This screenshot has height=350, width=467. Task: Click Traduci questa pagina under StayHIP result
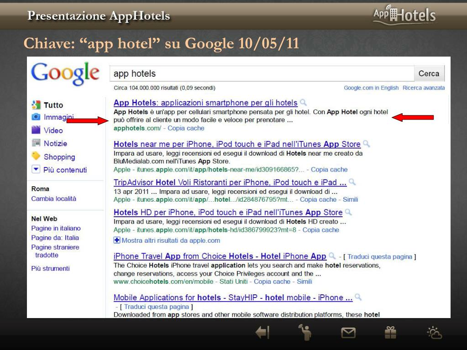pos(157,307)
